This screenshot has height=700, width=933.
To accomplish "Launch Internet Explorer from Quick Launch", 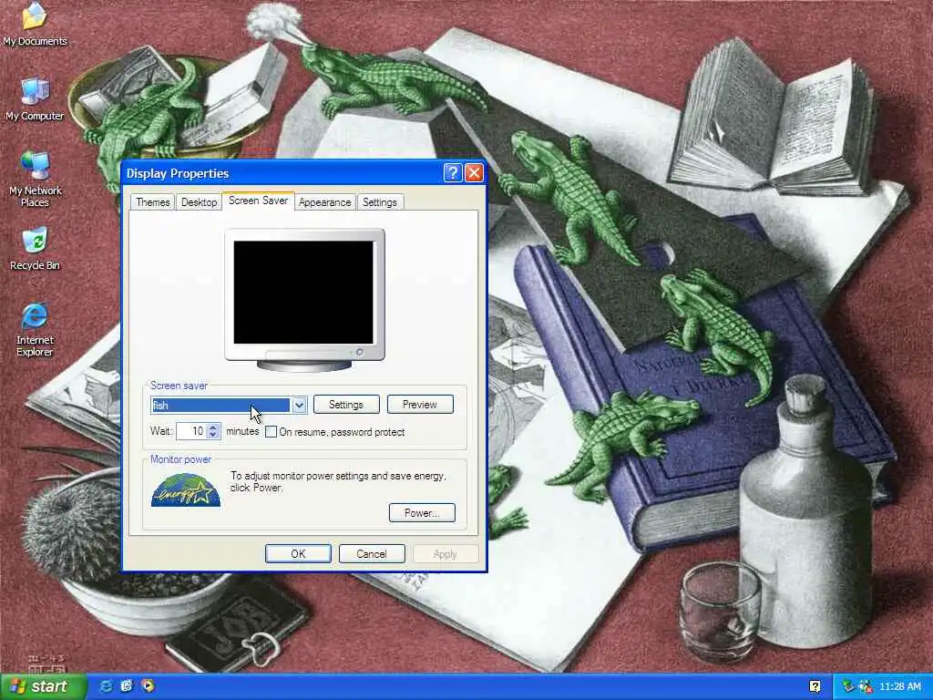I will pyautogui.click(x=106, y=685).
